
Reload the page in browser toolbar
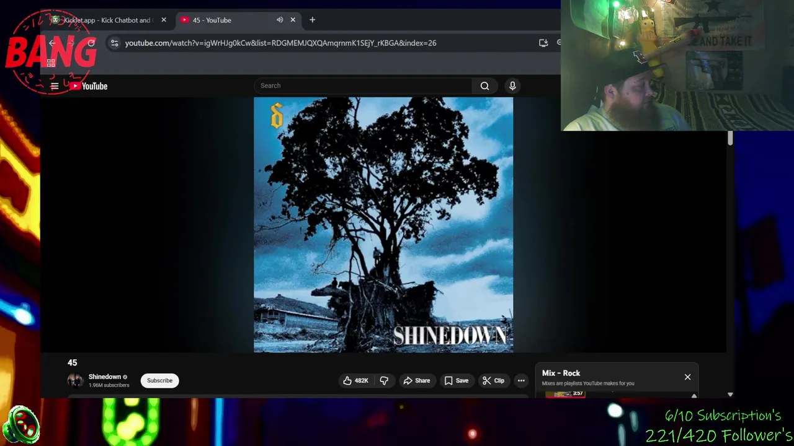point(91,43)
